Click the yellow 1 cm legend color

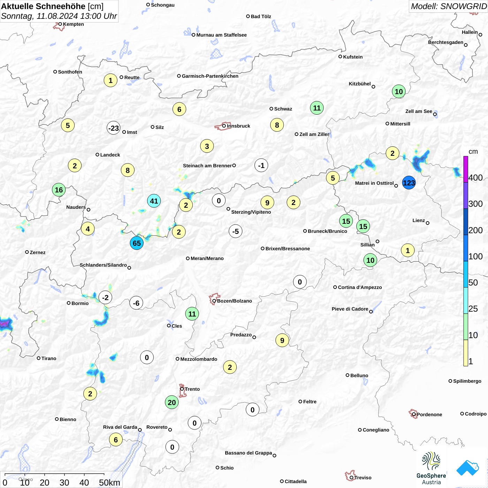click(466, 353)
